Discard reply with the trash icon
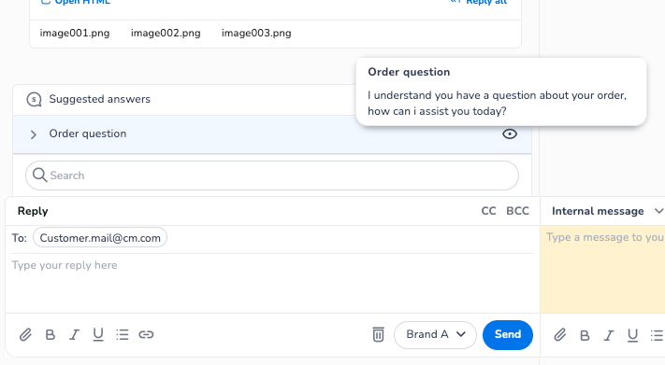 tap(378, 334)
